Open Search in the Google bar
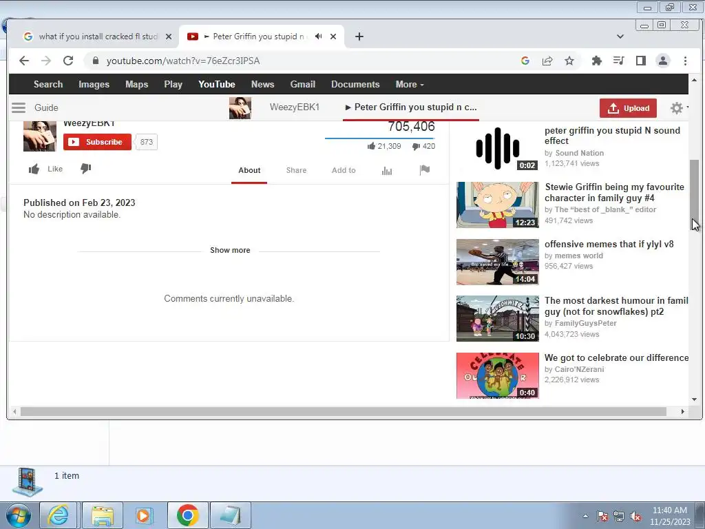Viewport: 705px width, 529px height. [48, 84]
